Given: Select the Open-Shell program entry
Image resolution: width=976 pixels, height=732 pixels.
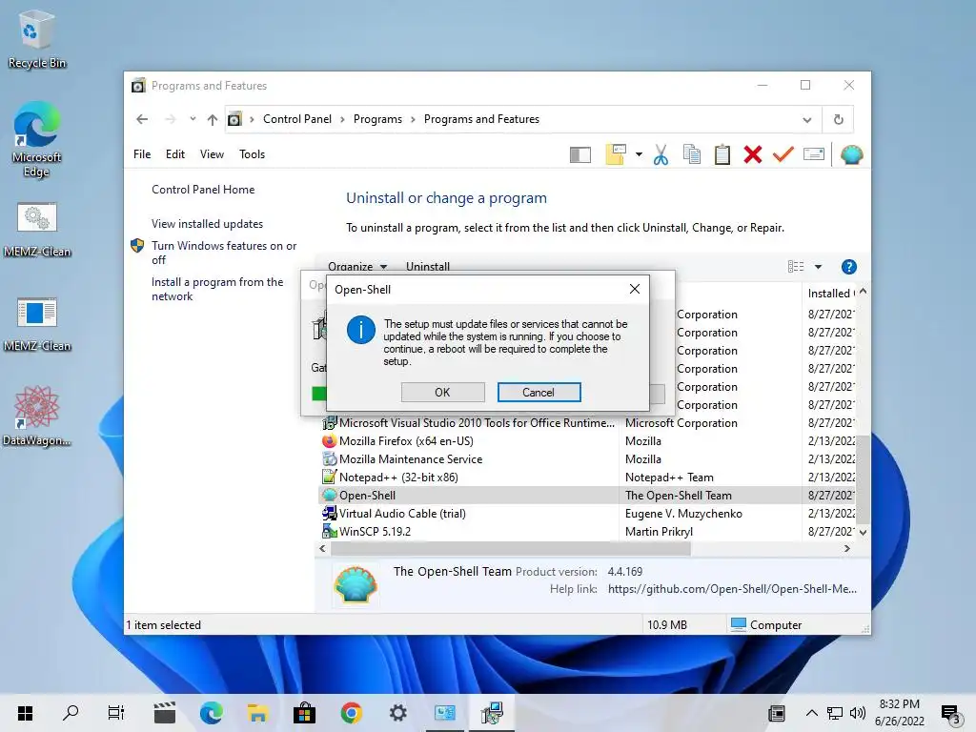Looking at the screenshot, I should coord(587,496).
